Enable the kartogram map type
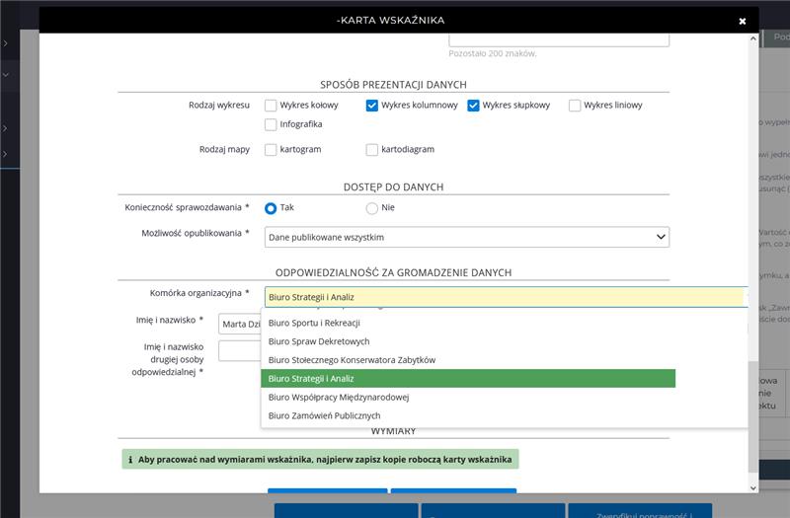Screen dimensions: 790x518 pos(271,150)
